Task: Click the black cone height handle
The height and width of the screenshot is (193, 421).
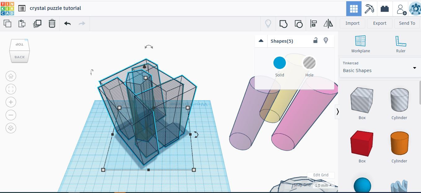Action: tap(144, 66)
